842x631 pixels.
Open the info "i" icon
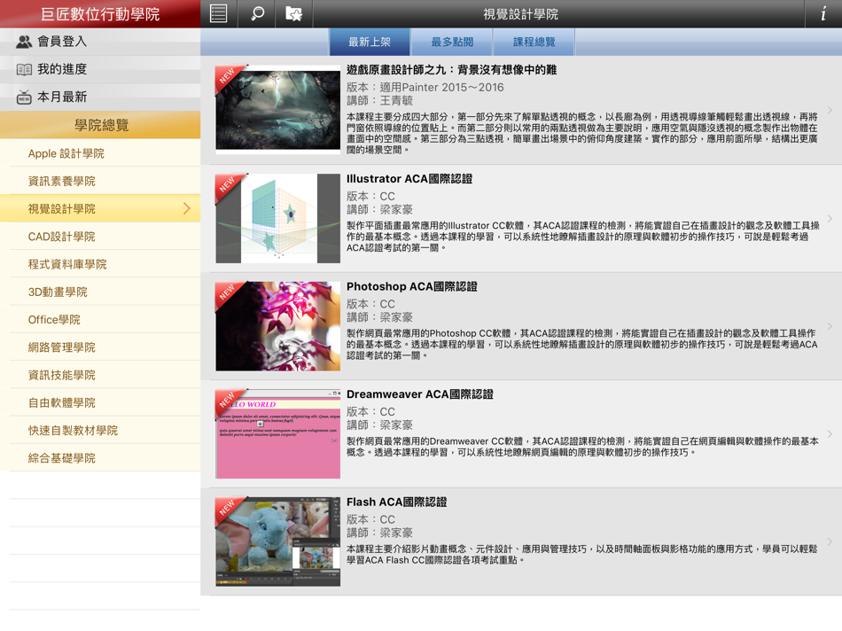pos(823,13)
